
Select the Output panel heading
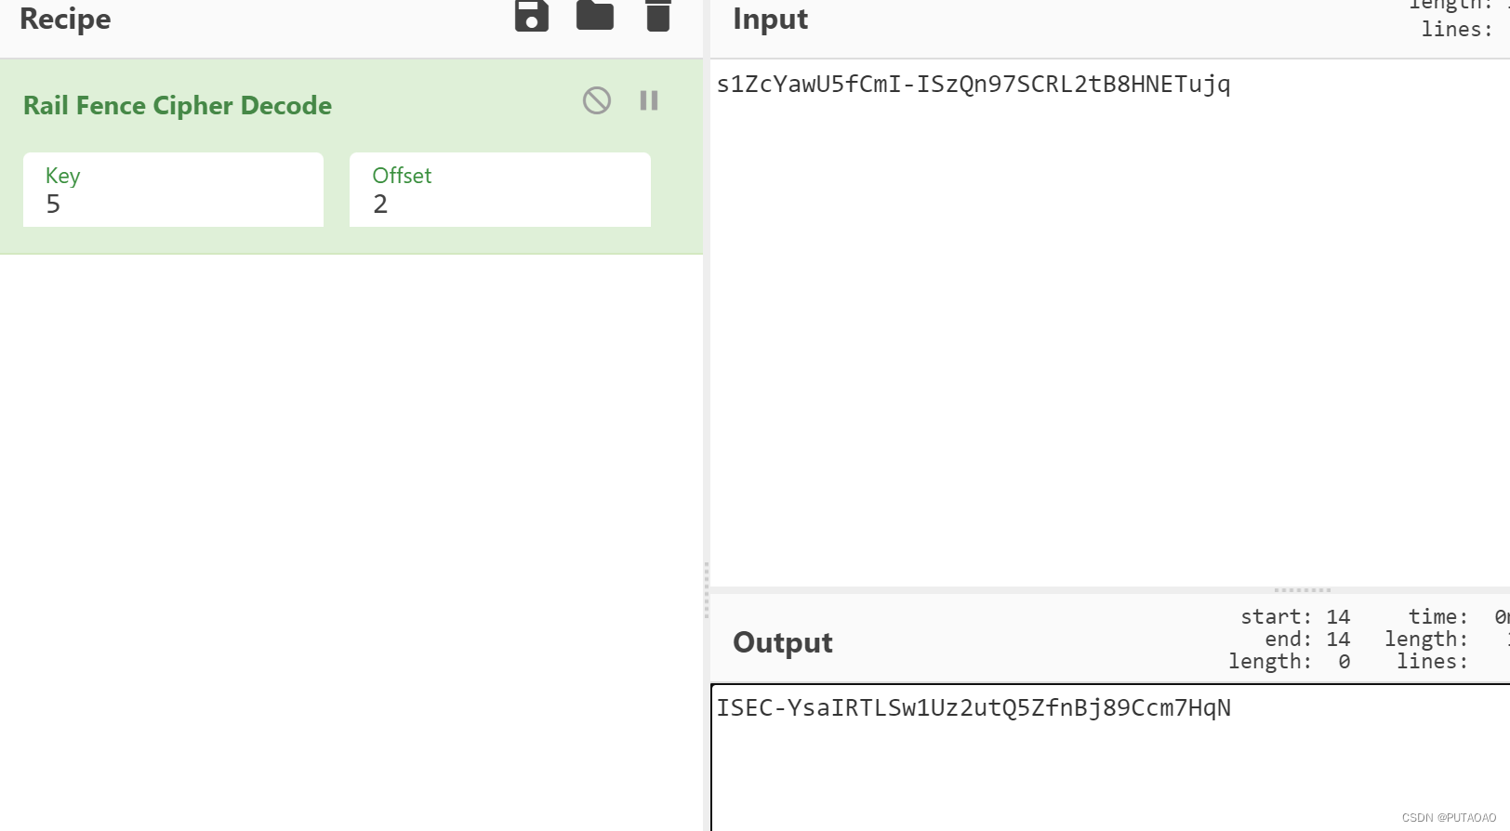point(783,642)
